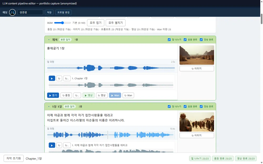The height and width of the screenshot is (164, 263).
Task: Adjust the BGM volume slider
Action: point(62,23)
